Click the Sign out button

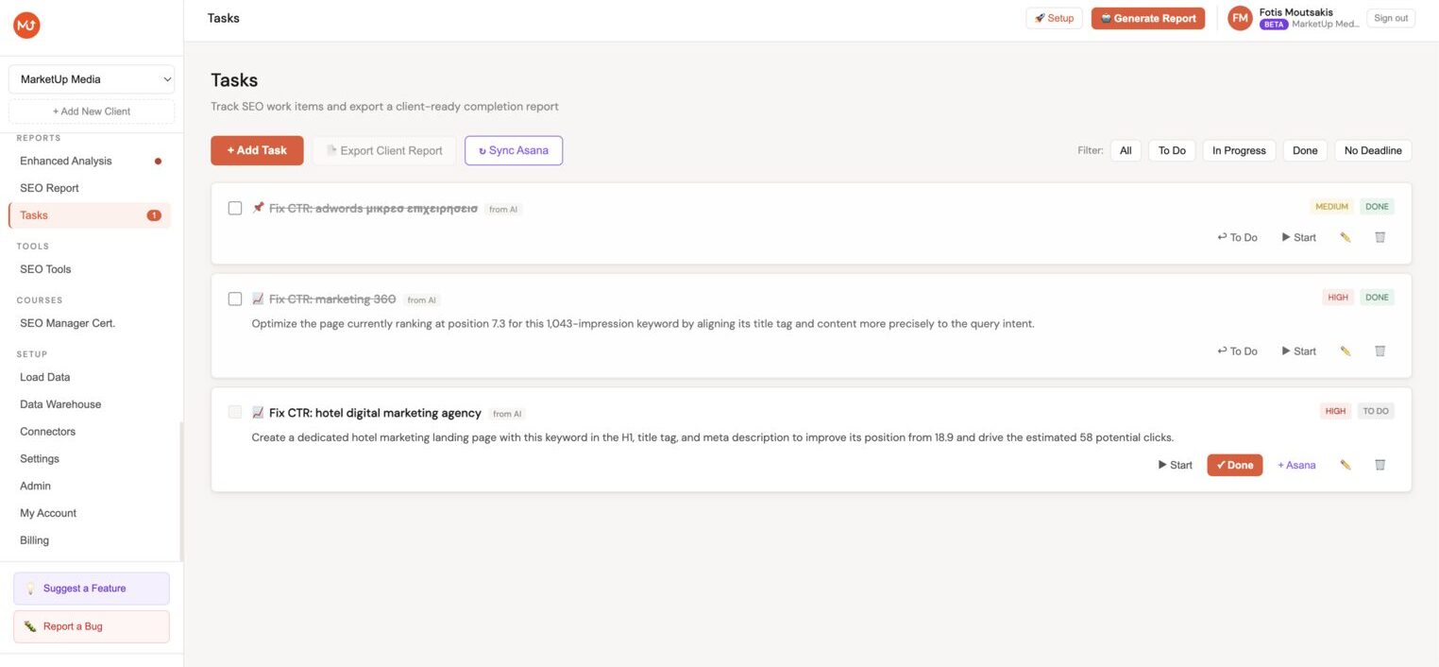pos(1391,18)
